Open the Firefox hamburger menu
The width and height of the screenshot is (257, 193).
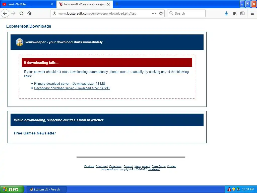click(x=252, y=13)
